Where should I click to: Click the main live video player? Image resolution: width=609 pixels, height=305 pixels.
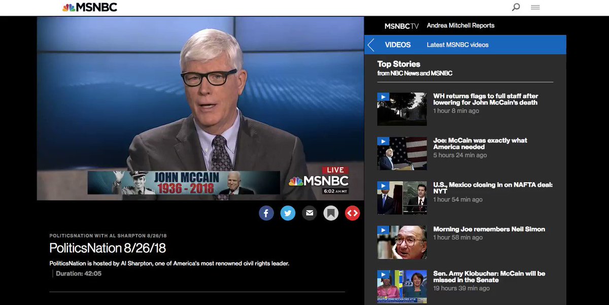tap(200, 108)
